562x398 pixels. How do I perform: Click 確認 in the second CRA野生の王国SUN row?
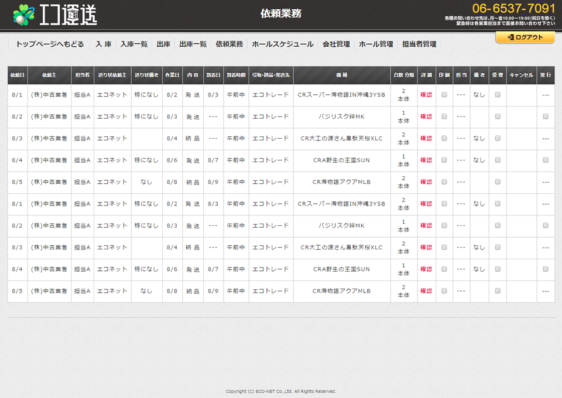pyautogui.click(x=426, y=269)
